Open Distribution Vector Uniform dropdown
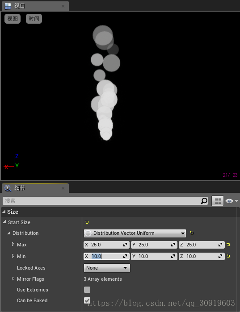The width and height of the screenshot is (240, 312). click(x=135, y=233)
